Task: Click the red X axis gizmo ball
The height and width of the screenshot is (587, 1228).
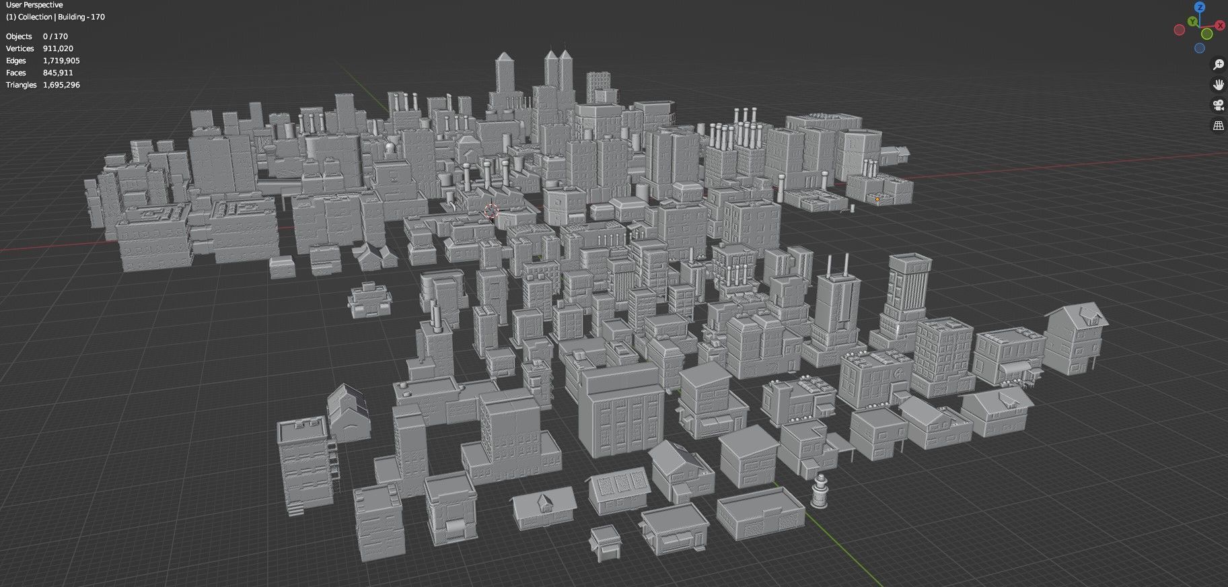Action: point(1220,25)
